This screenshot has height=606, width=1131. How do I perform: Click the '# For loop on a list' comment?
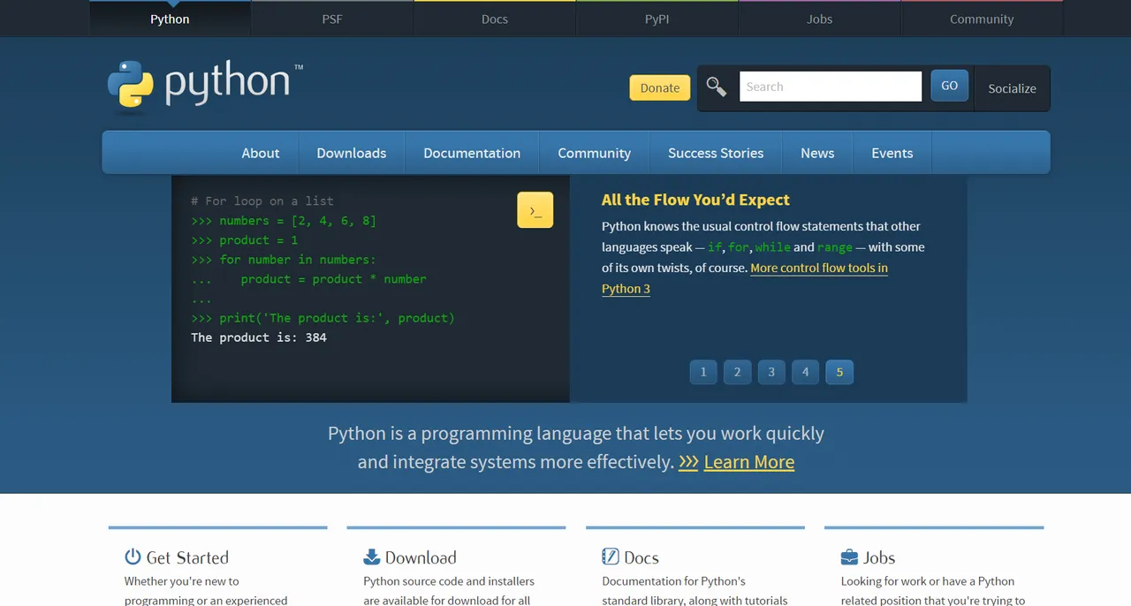262,201
